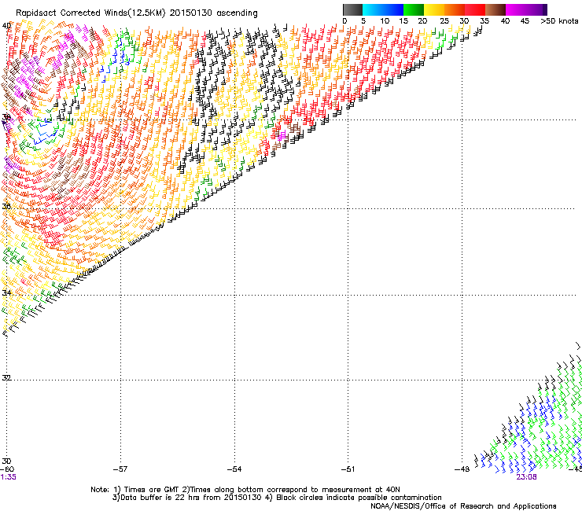Click the yellow 20-25 knots swatch
Viewport: 582px width, 511px height.
(434, 9)
